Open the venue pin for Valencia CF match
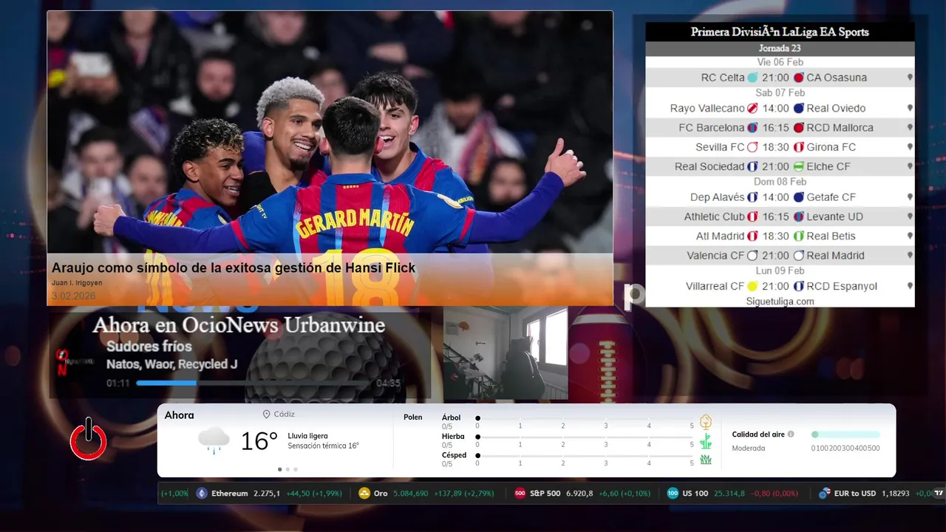 [910, 256]
